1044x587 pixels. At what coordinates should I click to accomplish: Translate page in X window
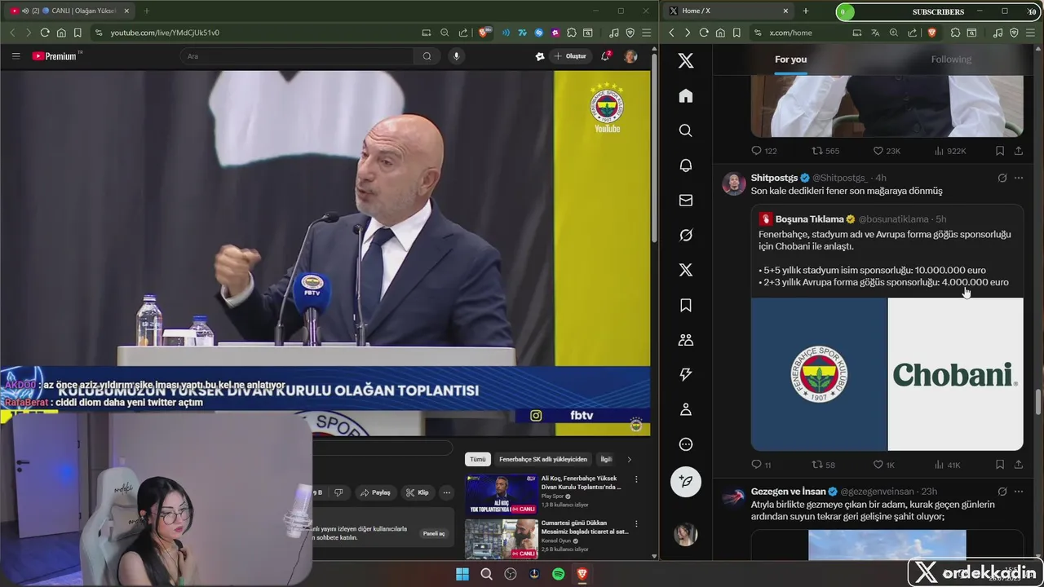(875, 33)
